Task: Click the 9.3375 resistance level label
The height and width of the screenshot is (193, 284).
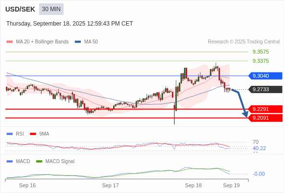Action: click(x=260, y=61)
